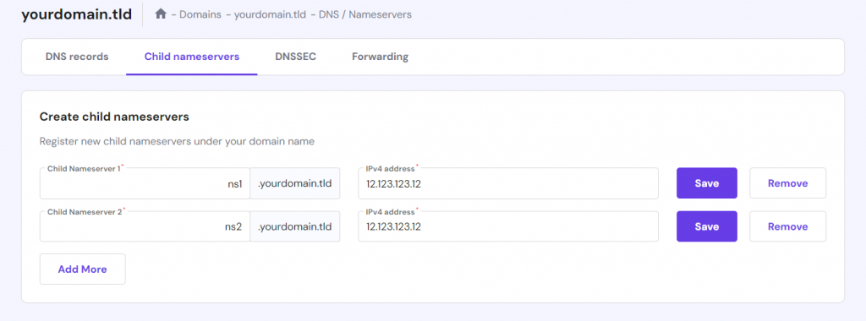
Task: Open the Forwarding tab
Action: click(380, 57)
